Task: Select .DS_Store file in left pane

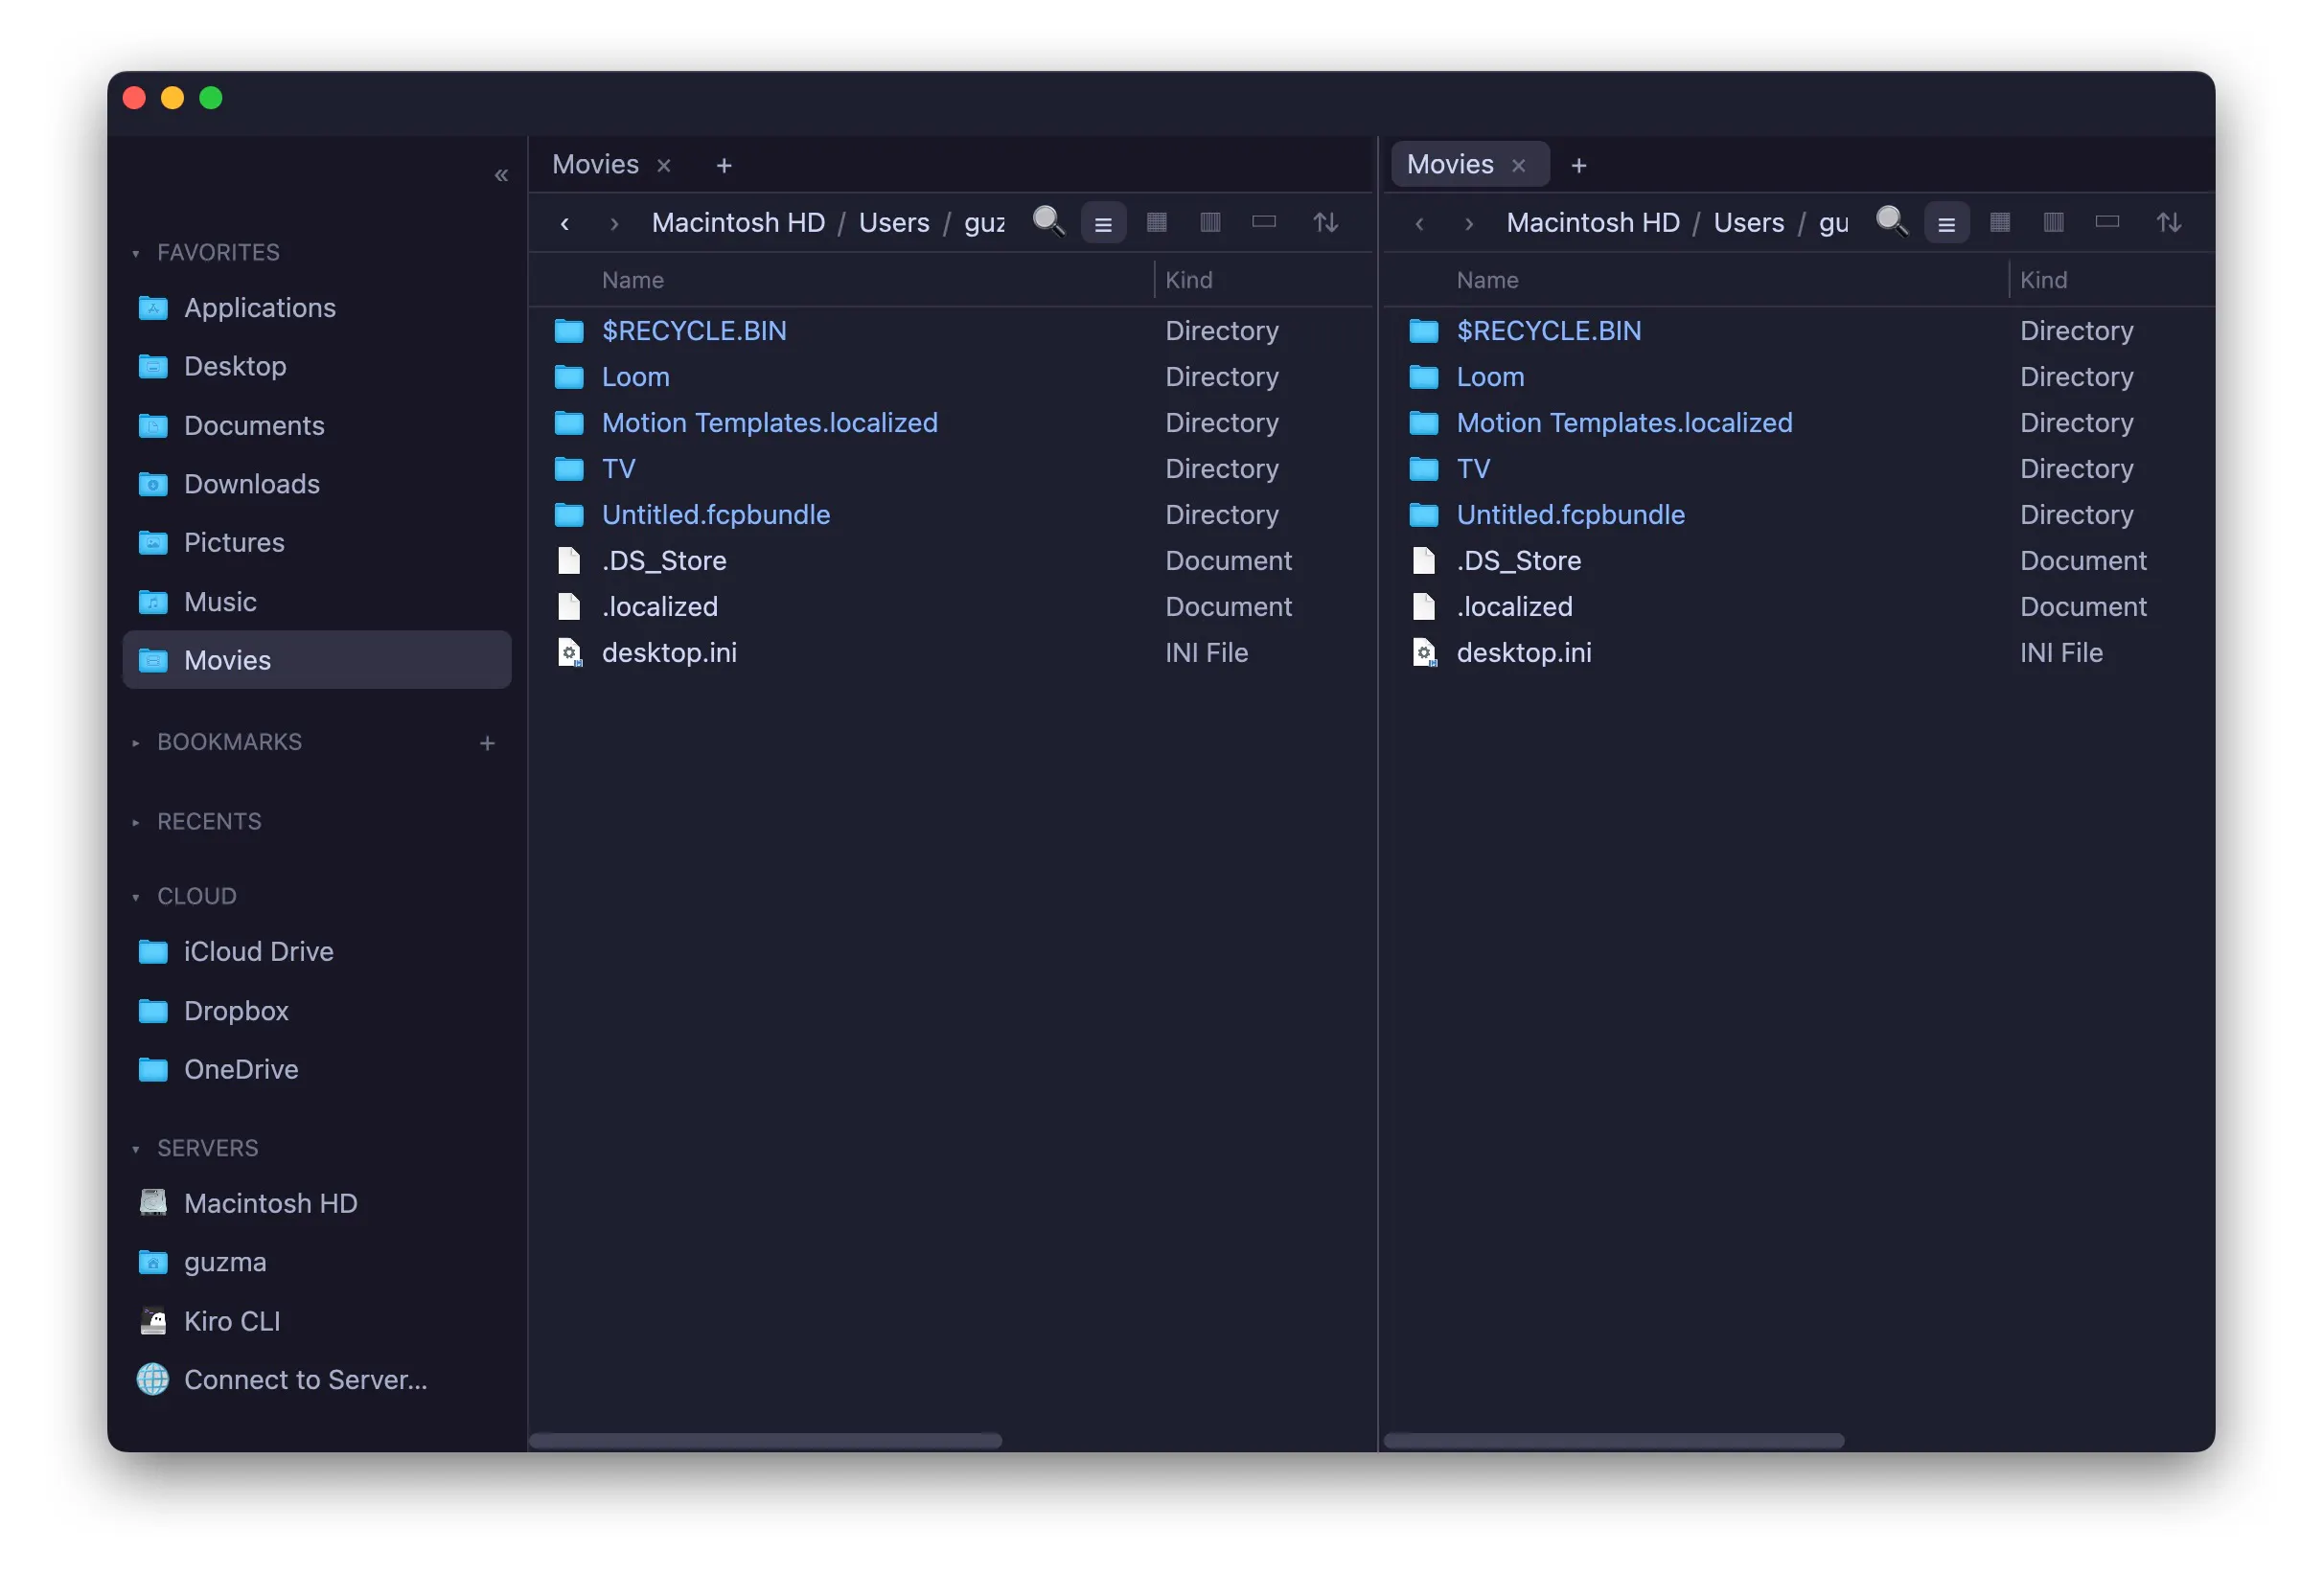Action: coord(952,561)
